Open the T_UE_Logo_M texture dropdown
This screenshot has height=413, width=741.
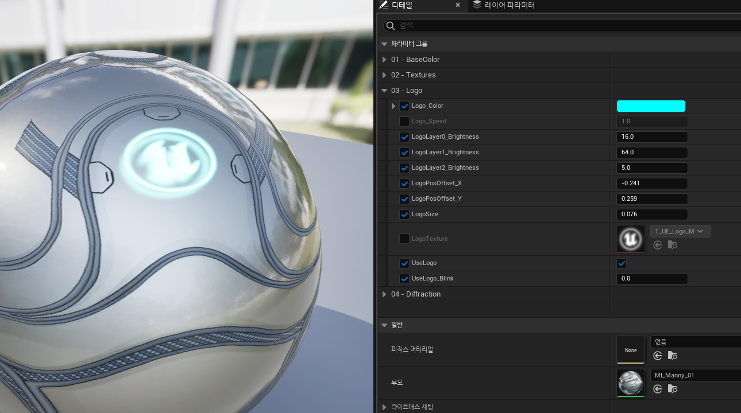click(x=680, y=231)
